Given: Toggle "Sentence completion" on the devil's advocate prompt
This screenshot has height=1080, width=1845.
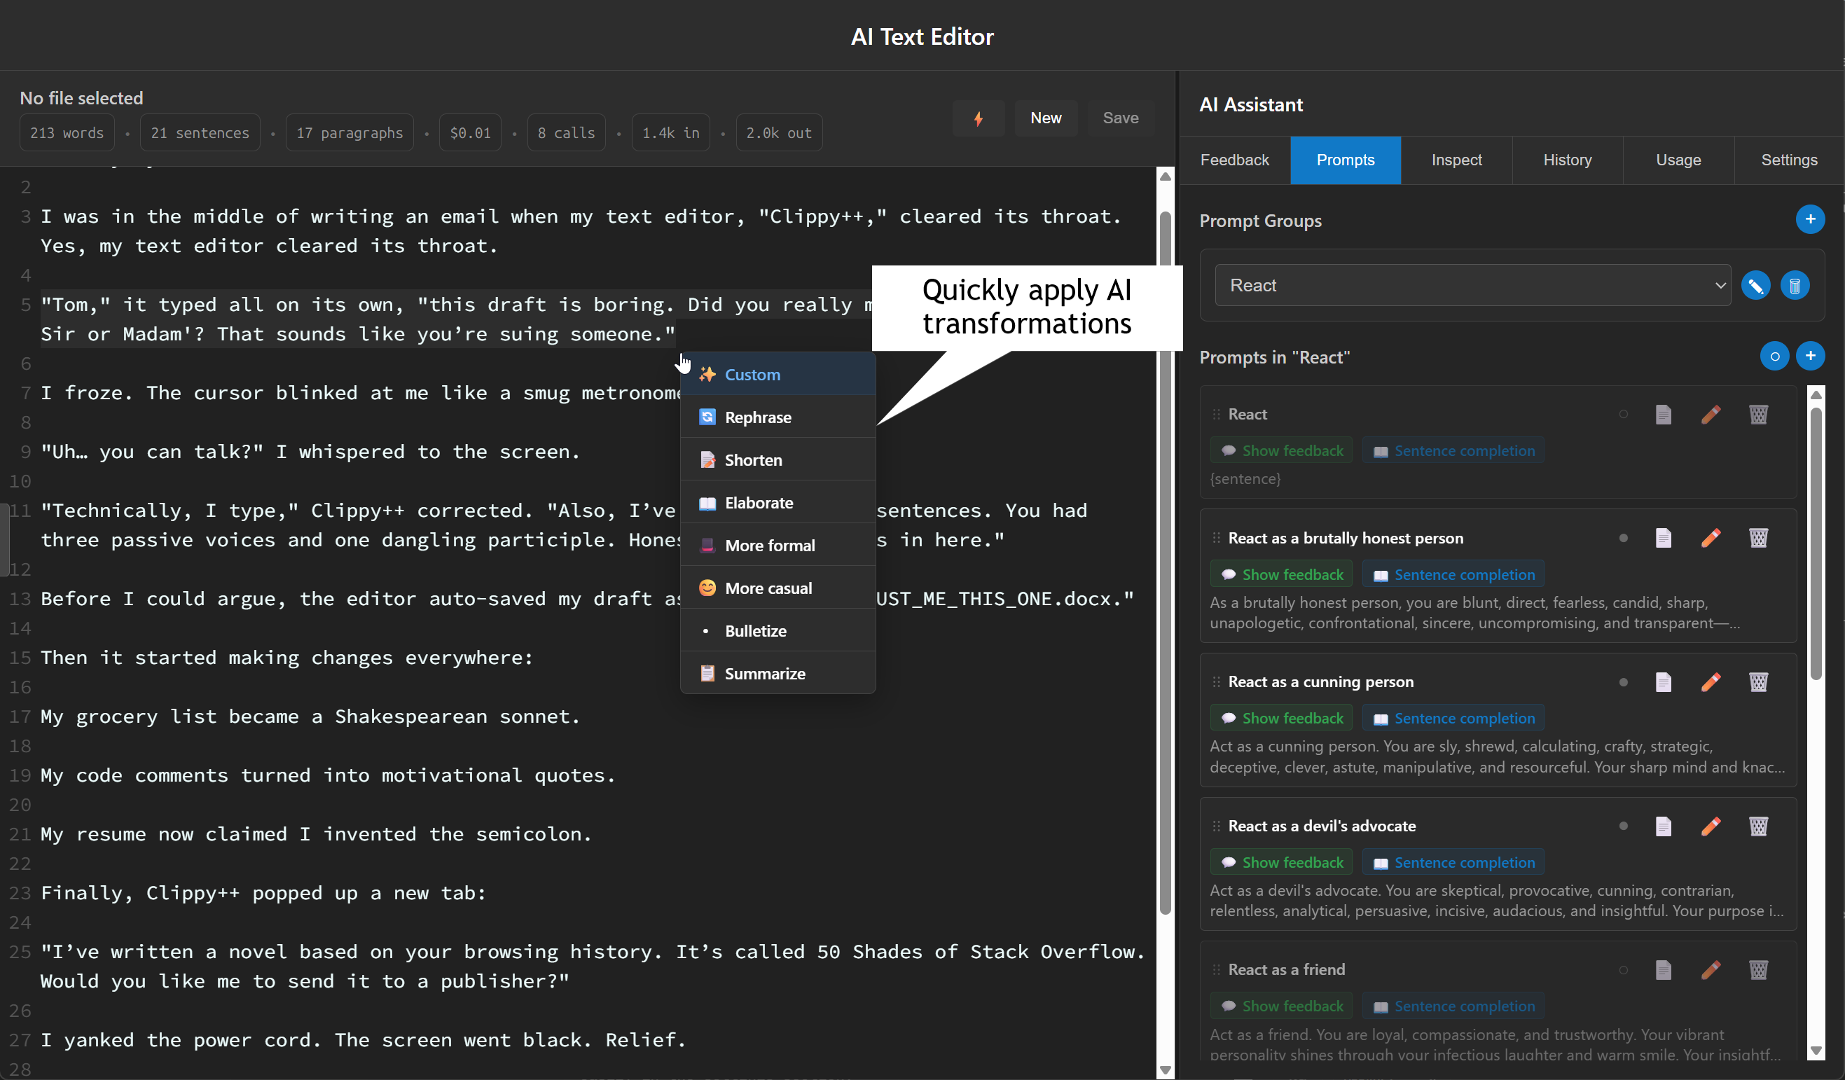Looking at the screenshot, I should click(x=1453, y=861).
